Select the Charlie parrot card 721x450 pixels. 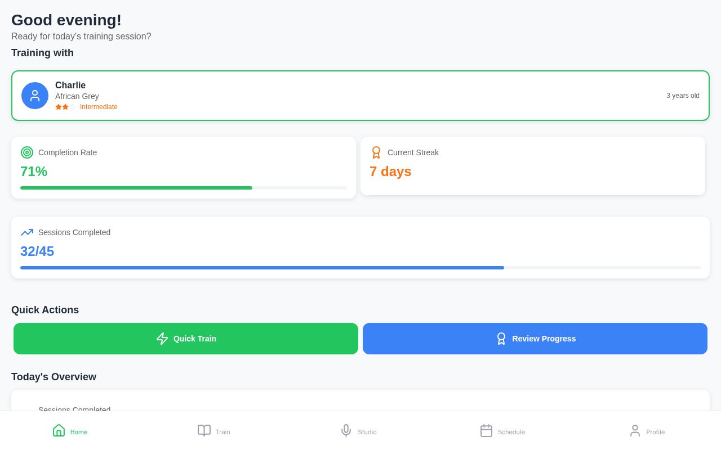(360, 96)
